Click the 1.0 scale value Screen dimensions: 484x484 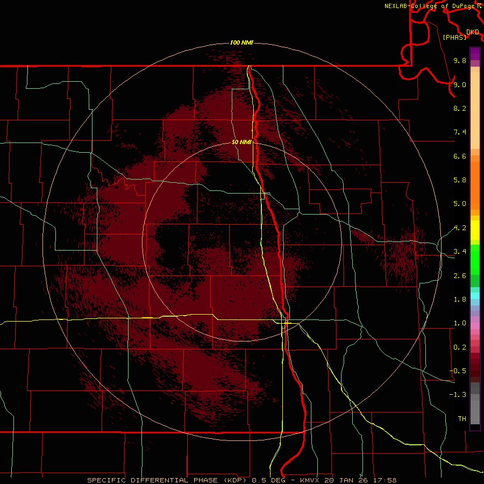460,323
